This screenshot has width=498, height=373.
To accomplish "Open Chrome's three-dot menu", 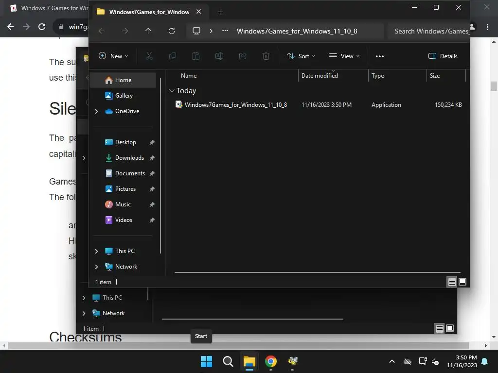I will (487, 27).
